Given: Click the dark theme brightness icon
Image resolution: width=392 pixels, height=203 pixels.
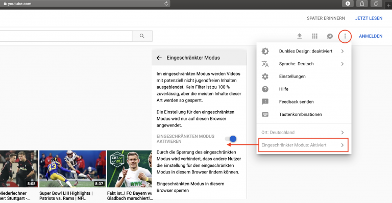Looking at the screenshot, I should click(x=265, y=51).
